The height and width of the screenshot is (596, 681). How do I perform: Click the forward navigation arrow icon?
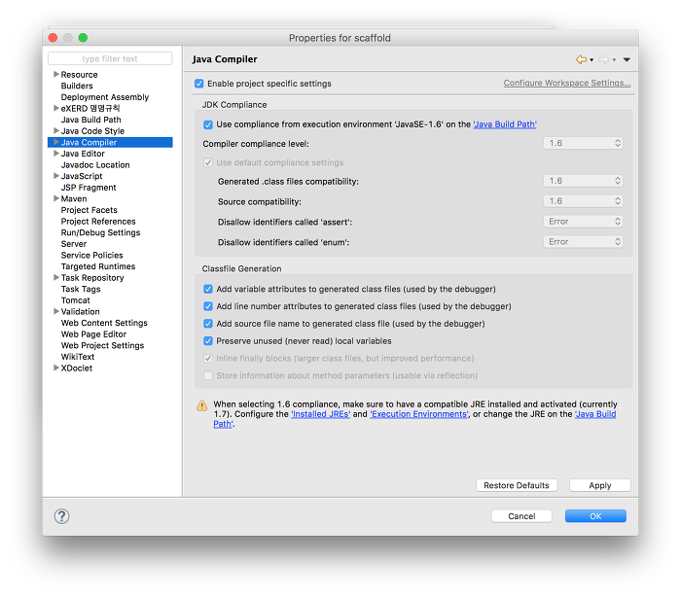(x=604, y=59)
